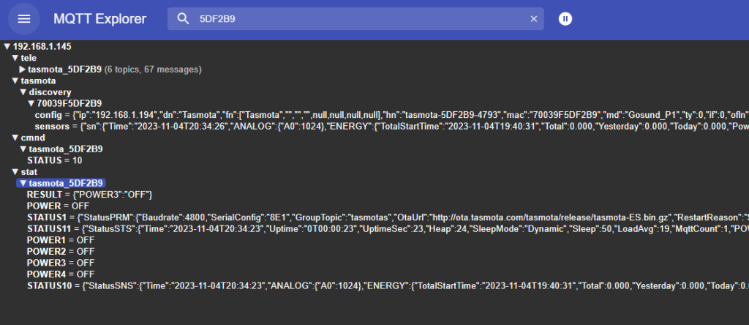The image size is (749, 325).
Task: Collapse the tele topic branch
Action: point(15,58)
